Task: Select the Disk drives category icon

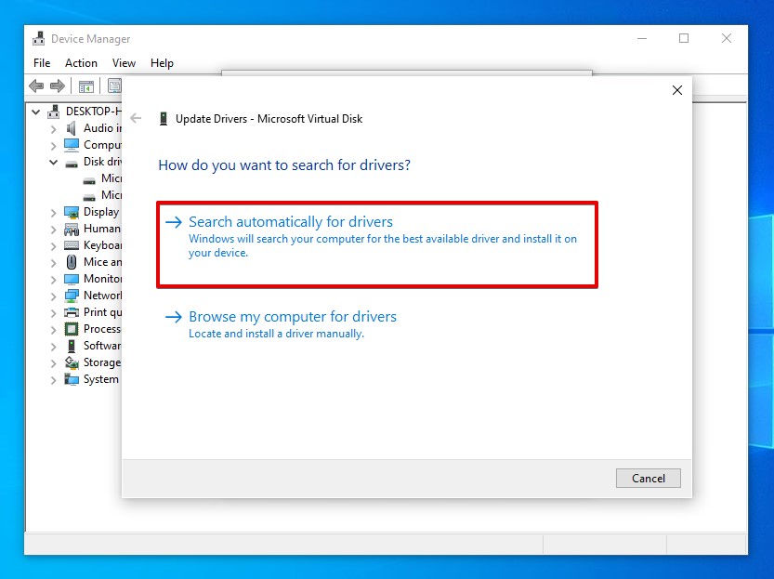Action: [x=72, y=163]
